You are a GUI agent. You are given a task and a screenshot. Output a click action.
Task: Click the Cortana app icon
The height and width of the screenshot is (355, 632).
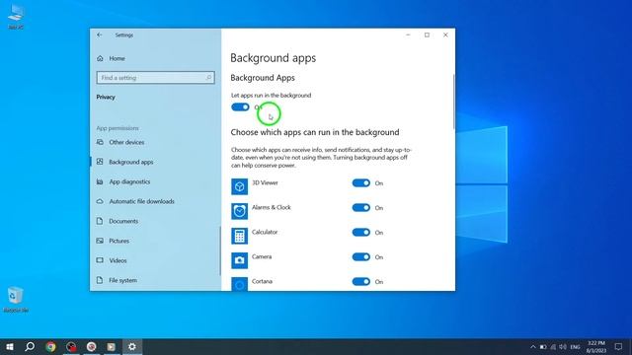point(239,284)
